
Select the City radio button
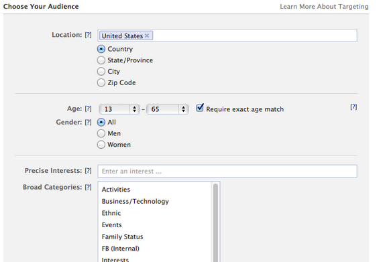[x=101, y=72]
